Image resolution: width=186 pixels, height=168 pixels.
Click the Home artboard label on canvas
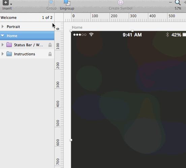[77, 27]
